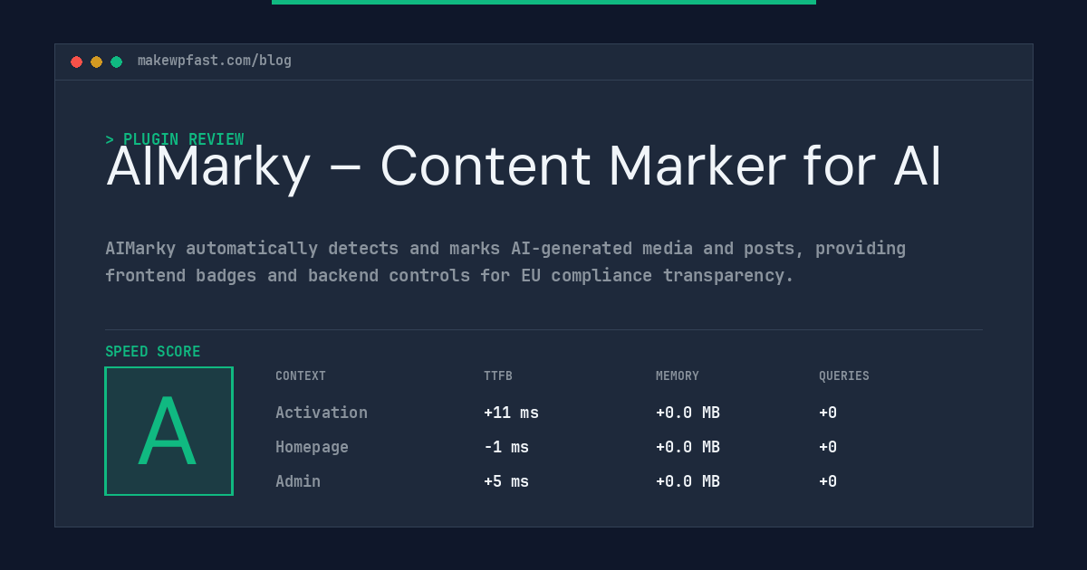1087x570 pixels.
Task: Click the TTFB column header
Action: click(498, 376)
